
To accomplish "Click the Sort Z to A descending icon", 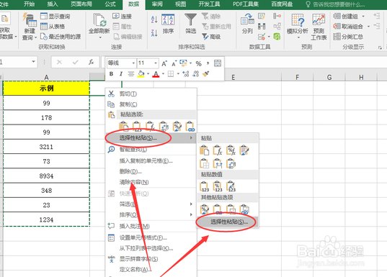I will pyautogui.click(x=154, y=33).
